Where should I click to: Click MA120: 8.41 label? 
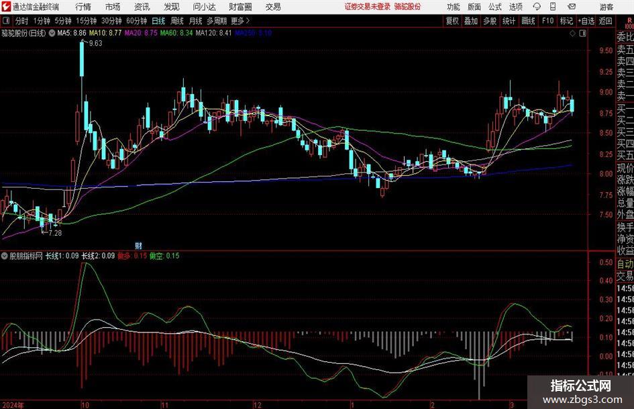[213, 33]
